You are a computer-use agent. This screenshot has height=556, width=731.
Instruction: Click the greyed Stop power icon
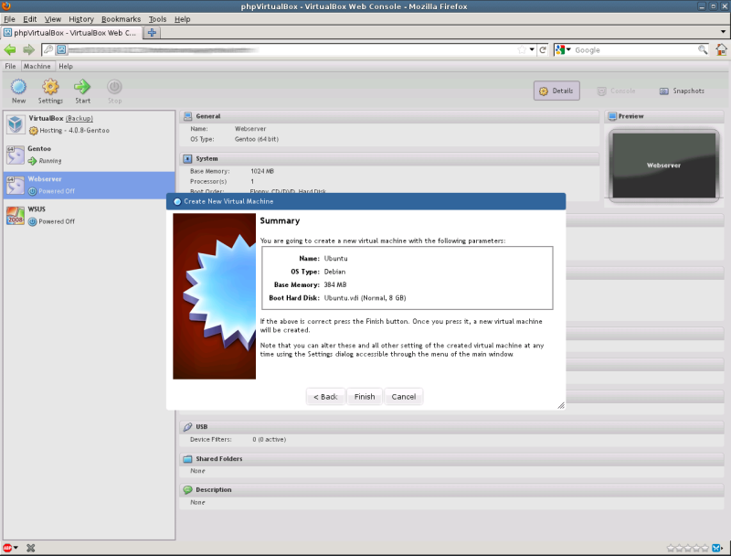click(114, 87)
